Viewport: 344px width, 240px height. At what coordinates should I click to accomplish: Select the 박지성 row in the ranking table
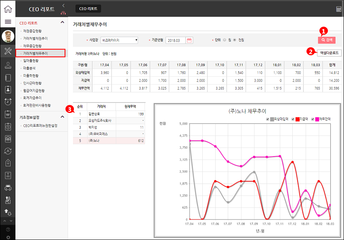point(109,127)
